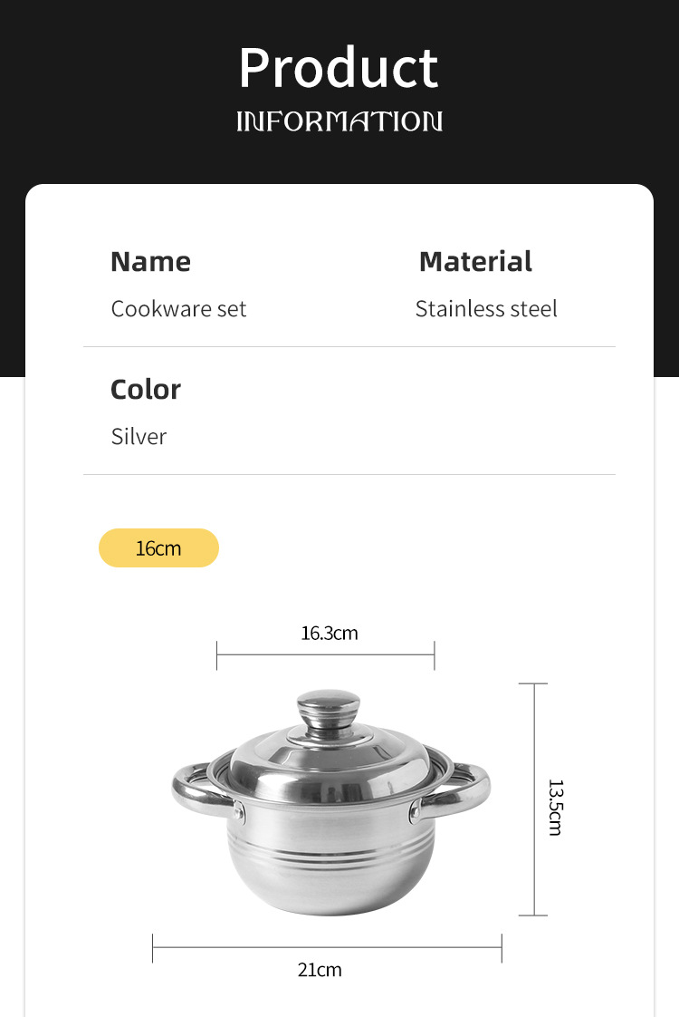The width and height of the screenshot is (679, 1017).
Task: Click the Stainless steel value text
Action: pyautogui.click(x=486, y=309)
